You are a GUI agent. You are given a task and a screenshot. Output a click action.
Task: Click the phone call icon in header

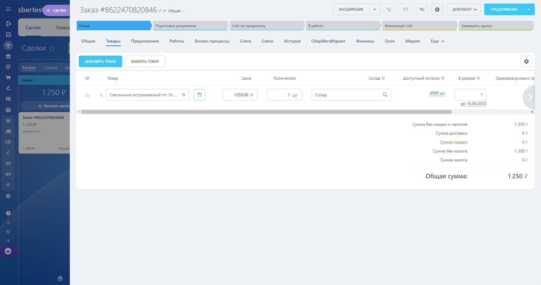pyautogui.click(x=389, y=10)
